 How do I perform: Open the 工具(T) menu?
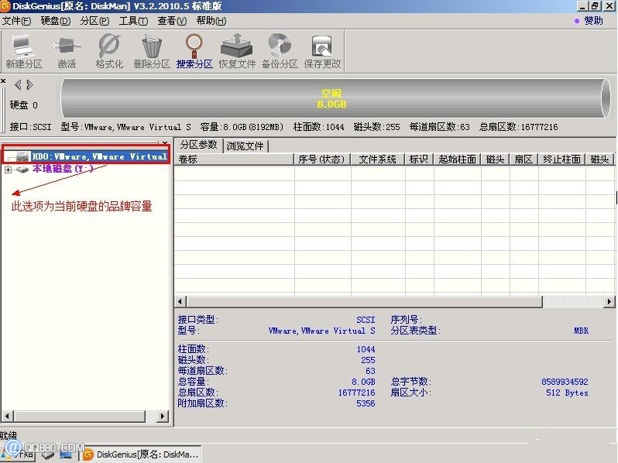[133, 21]
